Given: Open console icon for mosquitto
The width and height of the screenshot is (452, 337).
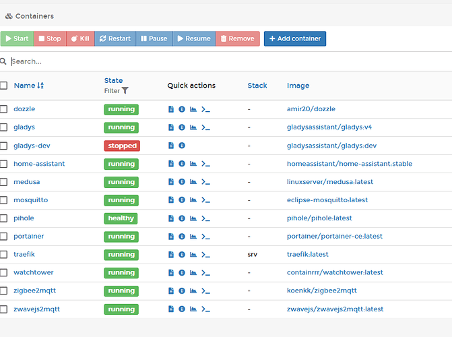Looking at the screenshot, I should coord(205,200).
